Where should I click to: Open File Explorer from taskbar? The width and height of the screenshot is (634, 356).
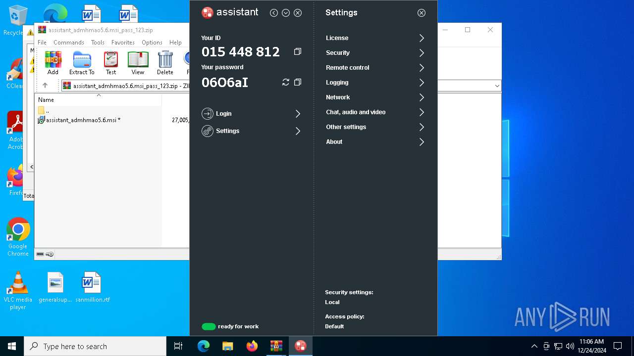(x=228, y=346)
